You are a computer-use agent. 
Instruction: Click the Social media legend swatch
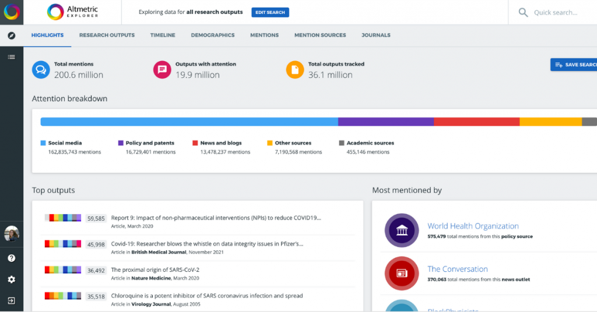click(x=43, y=143)
